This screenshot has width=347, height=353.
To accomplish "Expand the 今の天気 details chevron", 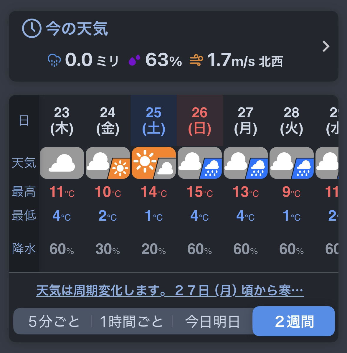I will click(x=325, y=46).
